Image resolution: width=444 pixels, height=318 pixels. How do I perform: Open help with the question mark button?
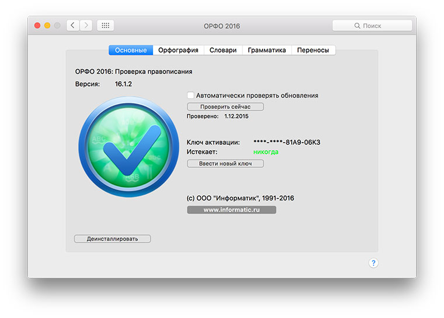tap(373, 263)
